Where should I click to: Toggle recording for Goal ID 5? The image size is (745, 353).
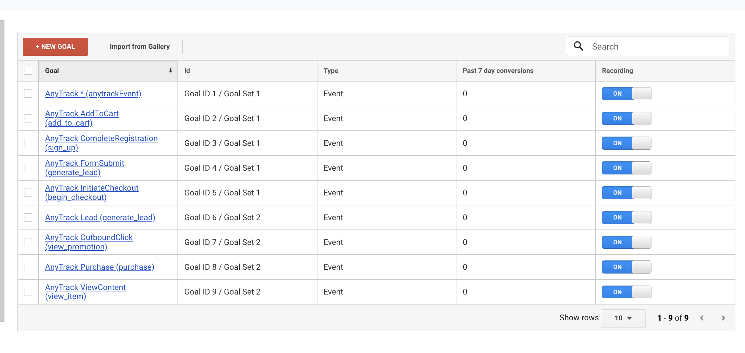[626, 193]
